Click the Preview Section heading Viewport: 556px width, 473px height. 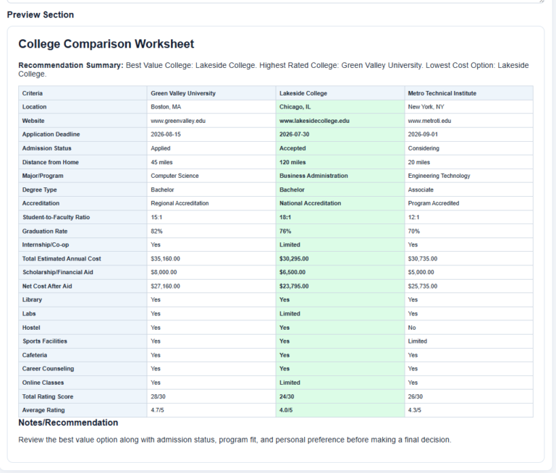pos(41,14)
